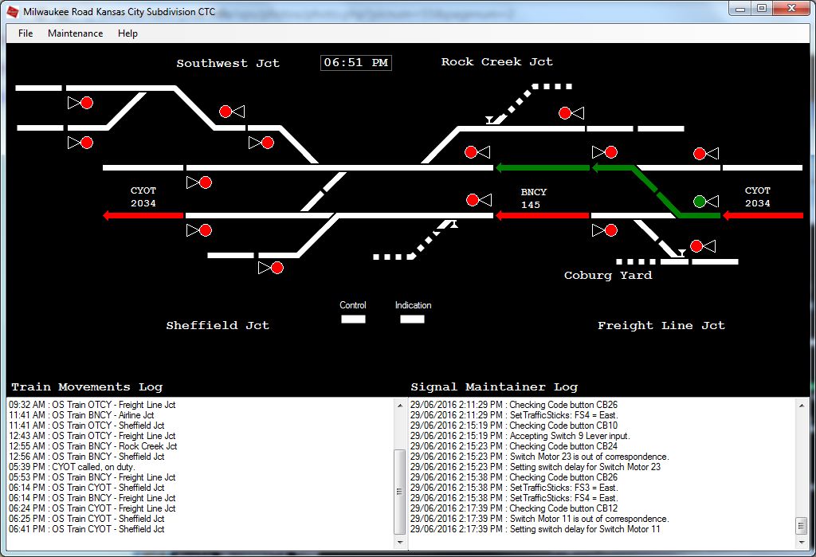Click red signal under Southwest Jct's second left track
816x557 pixels.
86,143
